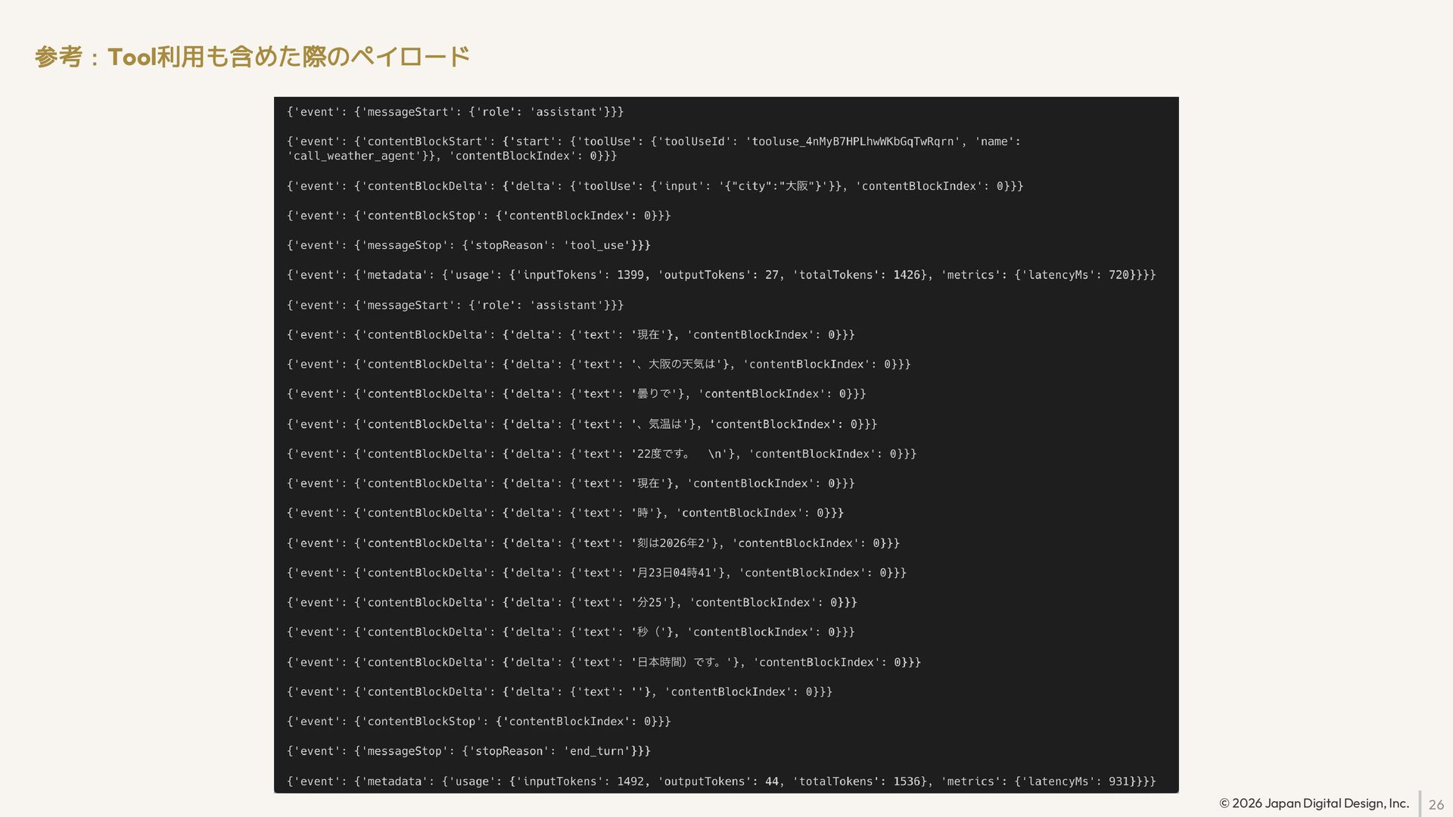
Task: Click delta line with text '、大阪の天気は'
Action: (x=598, y=365)
